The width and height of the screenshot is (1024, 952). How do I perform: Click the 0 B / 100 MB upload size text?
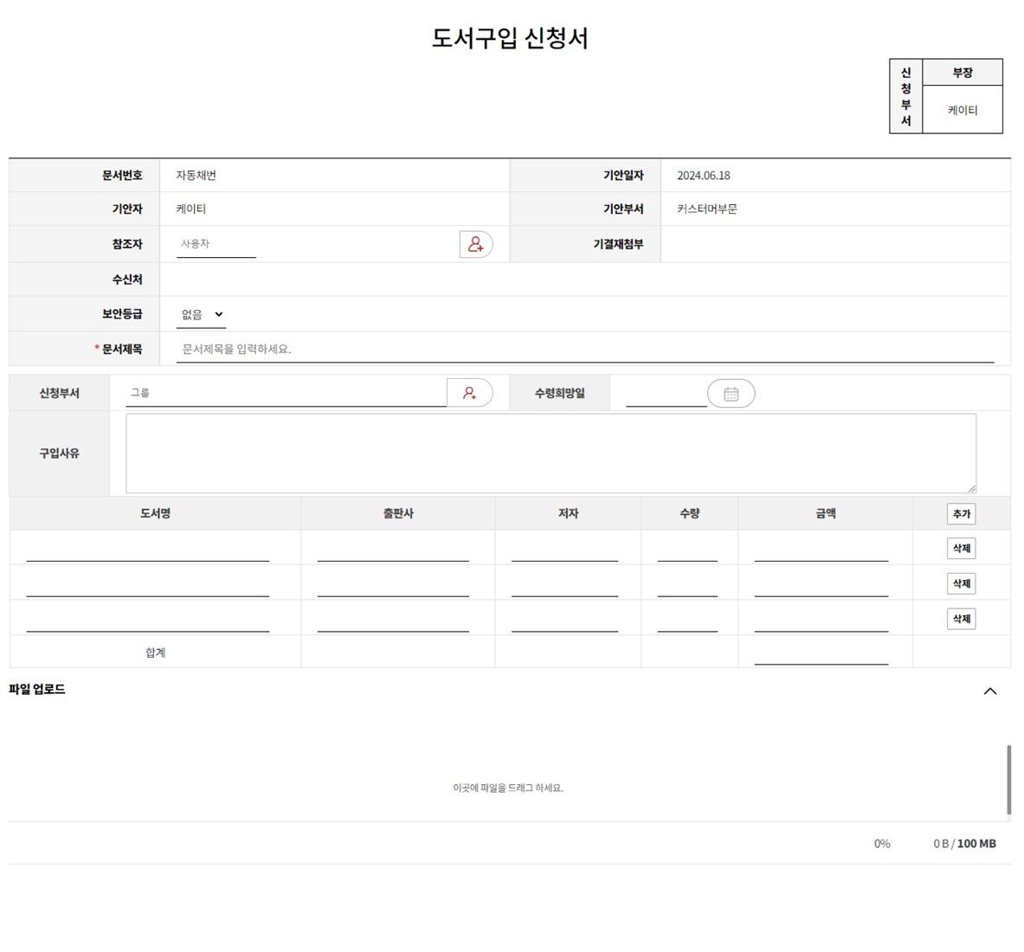964,844
